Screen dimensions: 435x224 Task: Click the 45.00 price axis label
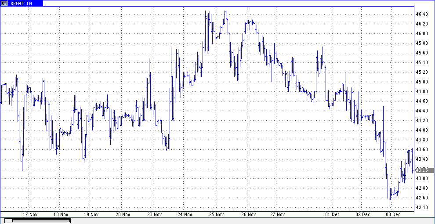[421, 82]
